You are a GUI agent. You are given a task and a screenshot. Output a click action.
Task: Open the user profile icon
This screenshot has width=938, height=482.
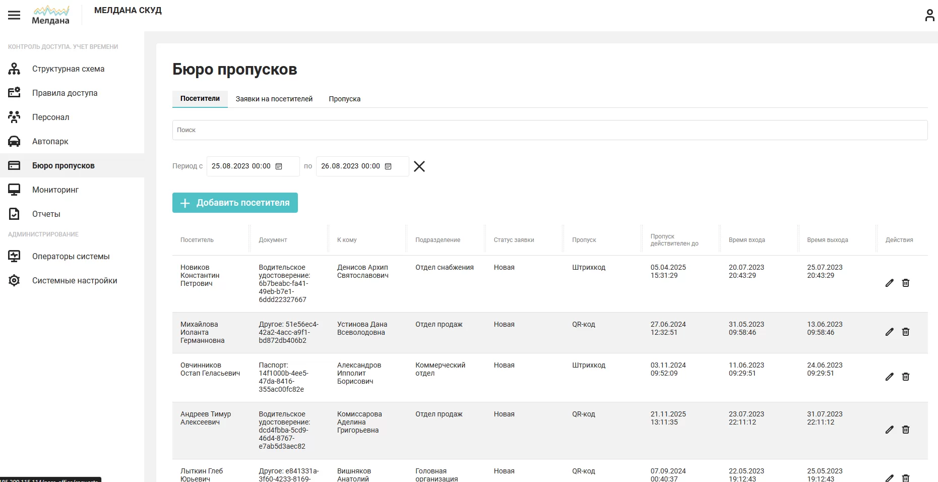929,15
